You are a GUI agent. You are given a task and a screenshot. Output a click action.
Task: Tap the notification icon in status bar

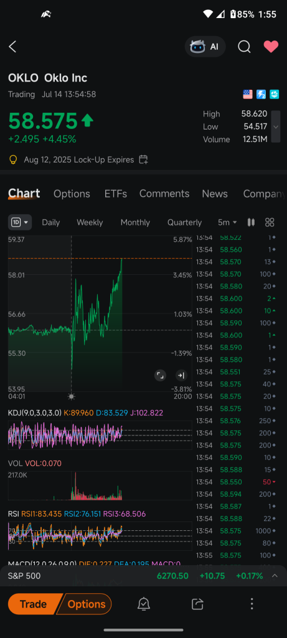pos(45,14)
